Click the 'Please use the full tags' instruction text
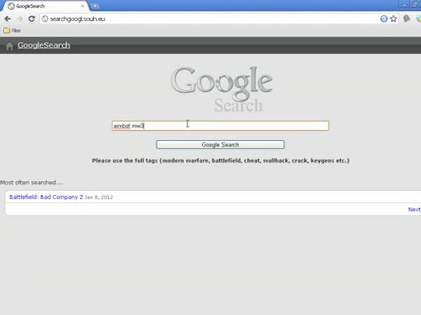 click(x=221, y=161)
